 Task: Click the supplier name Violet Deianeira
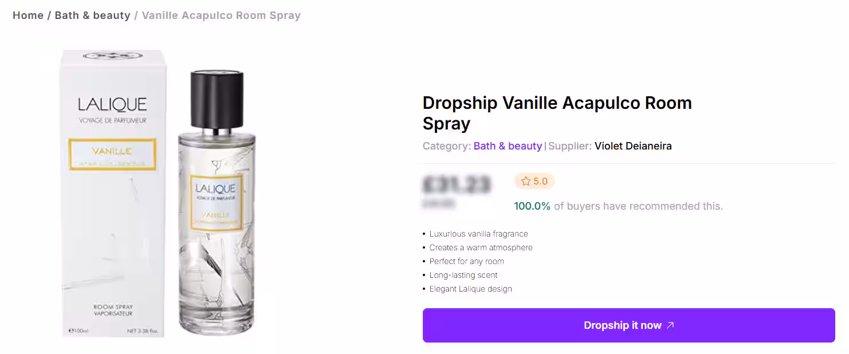(x=632, y=145)
